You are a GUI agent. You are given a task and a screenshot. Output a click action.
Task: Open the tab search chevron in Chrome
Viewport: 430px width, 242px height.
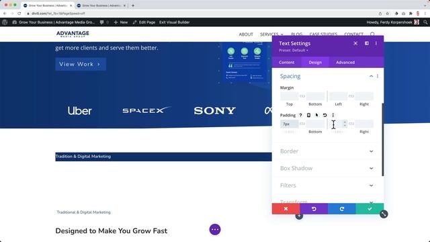click(425, 5)
